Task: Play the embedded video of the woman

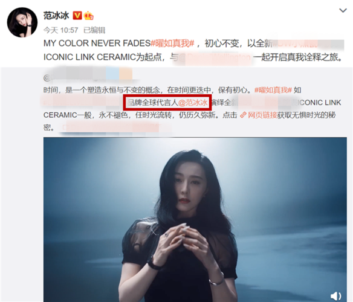Action: coord(195,219)
